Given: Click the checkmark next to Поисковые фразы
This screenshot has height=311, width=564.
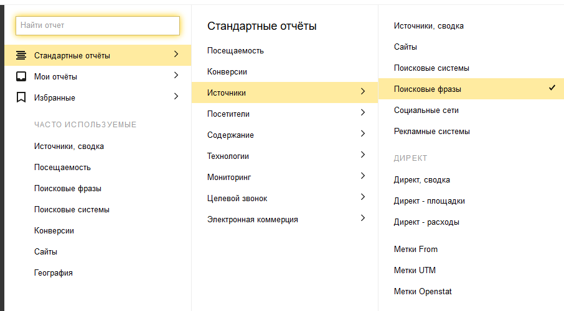Looking at the screenshot, I should pos(552,88).
